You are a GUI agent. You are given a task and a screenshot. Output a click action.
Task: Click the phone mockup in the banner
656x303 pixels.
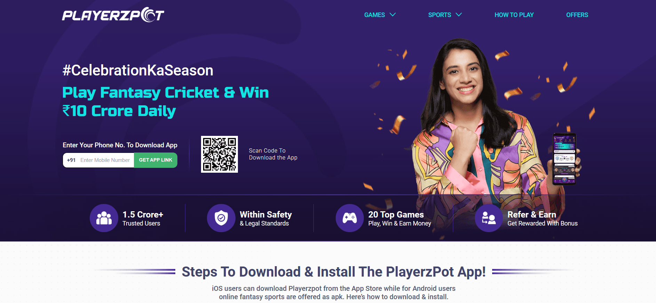(565, 159)
